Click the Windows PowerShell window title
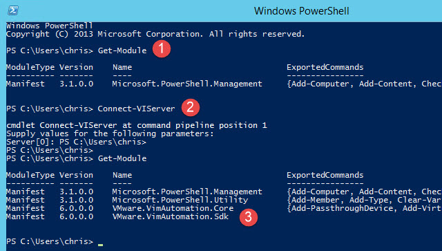442x251 pixels. [x=301, y=11]
